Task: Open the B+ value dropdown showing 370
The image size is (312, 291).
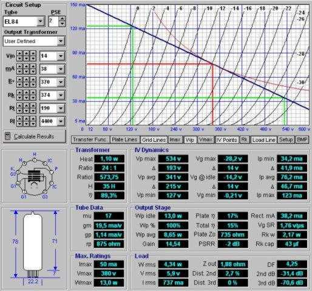Action: [x=61, y=82]
